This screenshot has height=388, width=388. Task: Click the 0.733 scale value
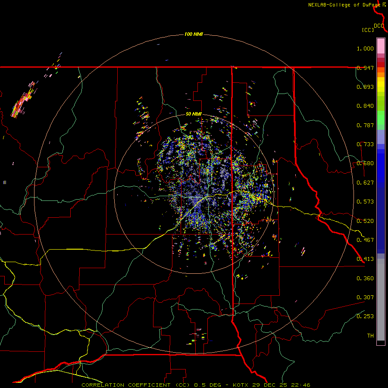pyautogui.click(x=365, y=144)
